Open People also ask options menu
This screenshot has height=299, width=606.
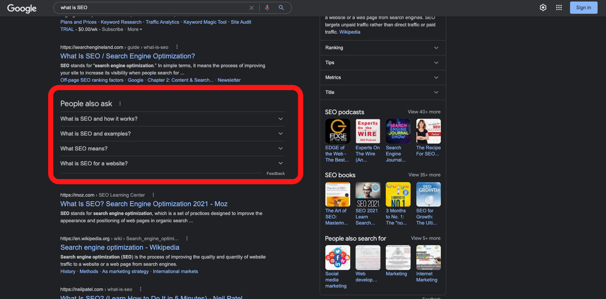click(120, 103)
